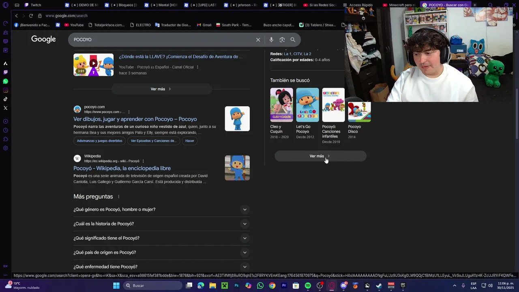Open TikTok in the Opera sidebar
This screenshot has width=519, height=292.
tap(5, 99)
